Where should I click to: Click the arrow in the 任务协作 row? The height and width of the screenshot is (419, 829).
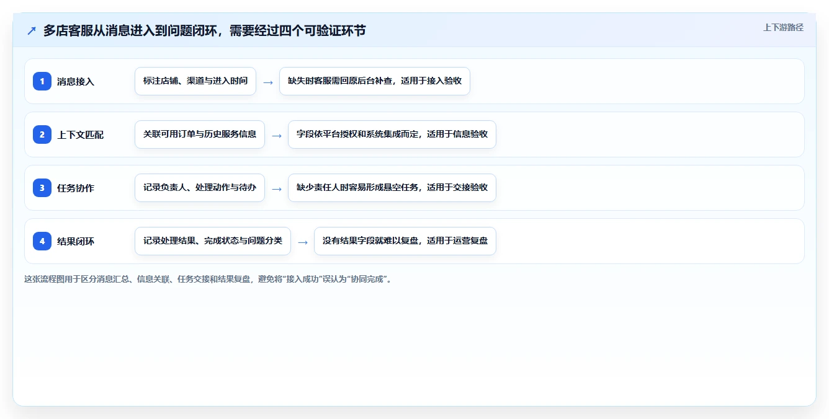coord(277,188)
